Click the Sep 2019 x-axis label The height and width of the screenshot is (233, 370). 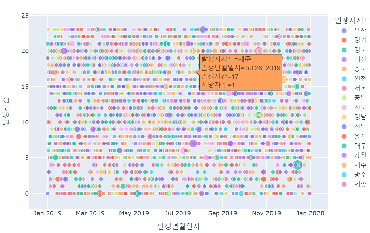[x=222, y=213]
